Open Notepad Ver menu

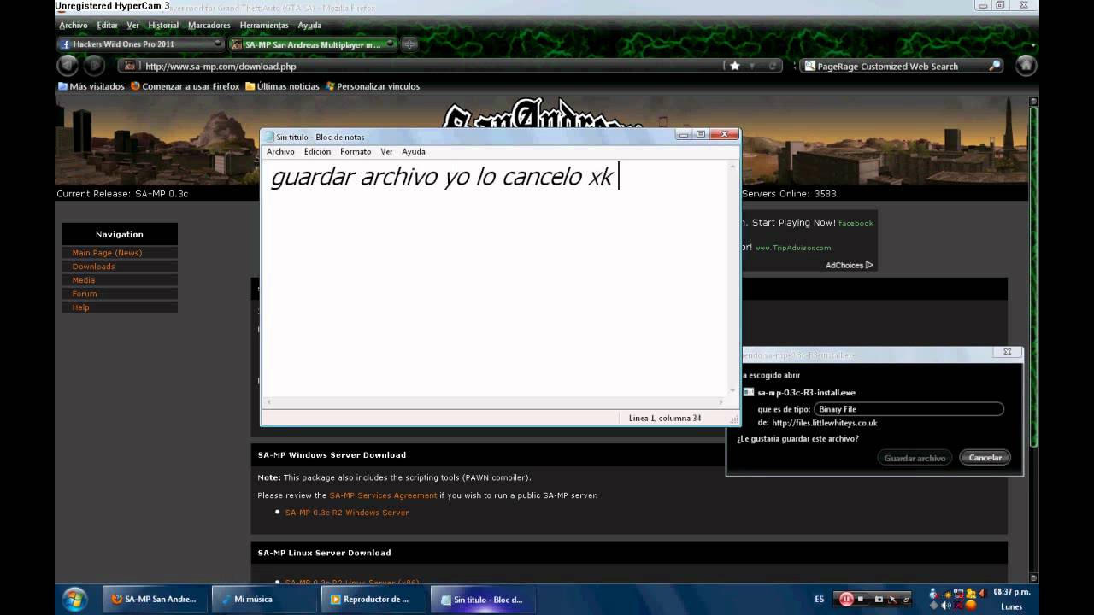coord(386,151)
